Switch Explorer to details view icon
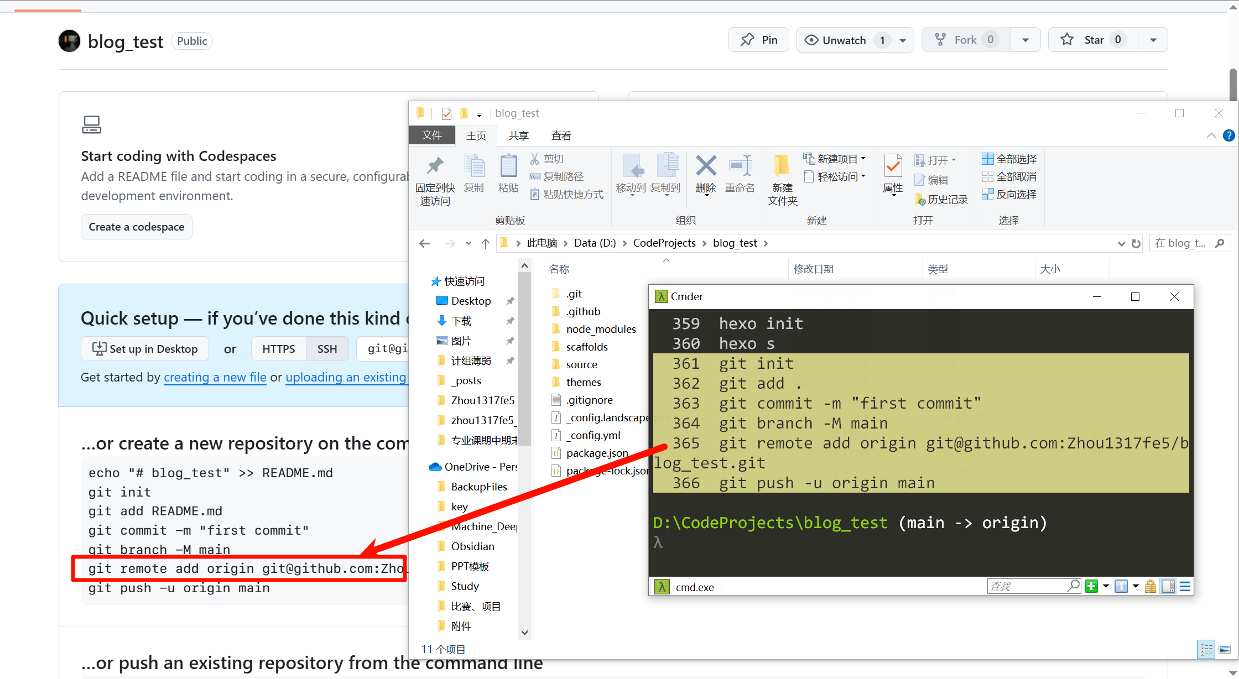This screenshot has height=679, width=1239. point(1206,649)
